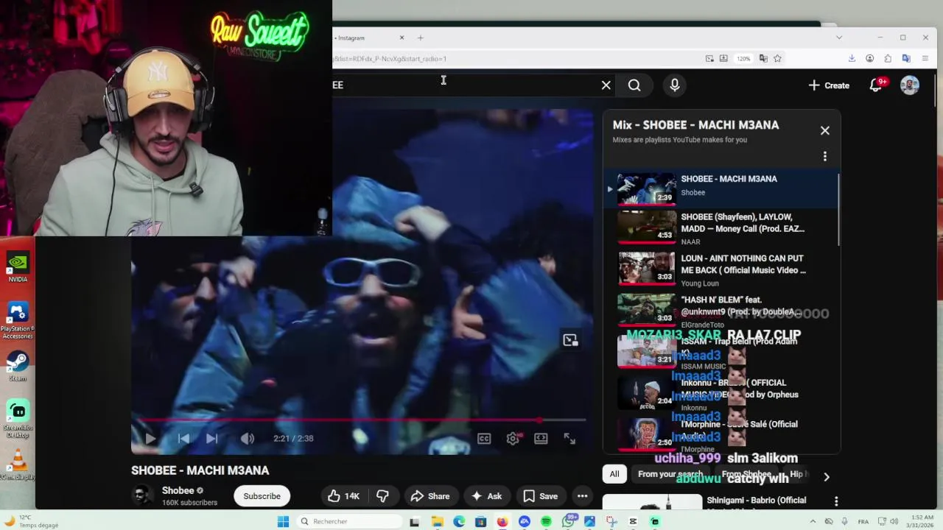Click the browser URL address bar
943x530 pixels.
click(x=516, y=59)
